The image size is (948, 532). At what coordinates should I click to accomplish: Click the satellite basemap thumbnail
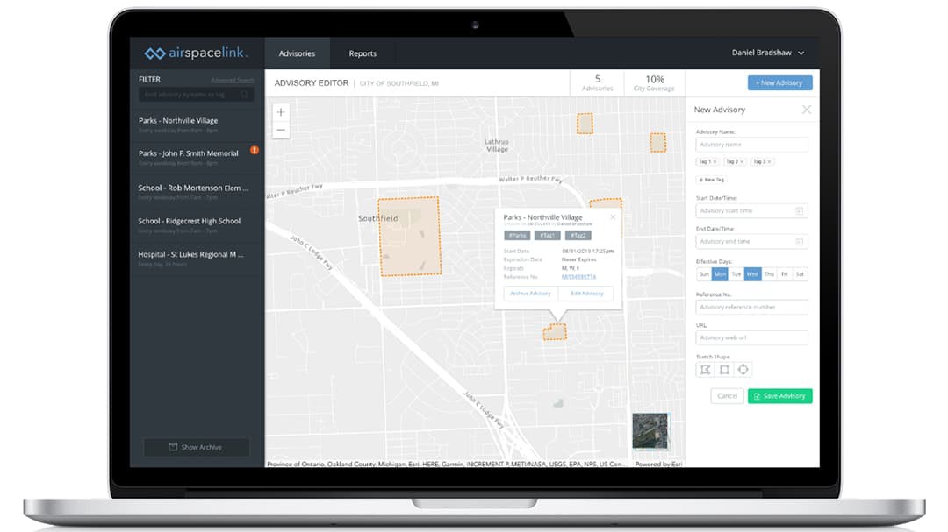click(650, 430)
